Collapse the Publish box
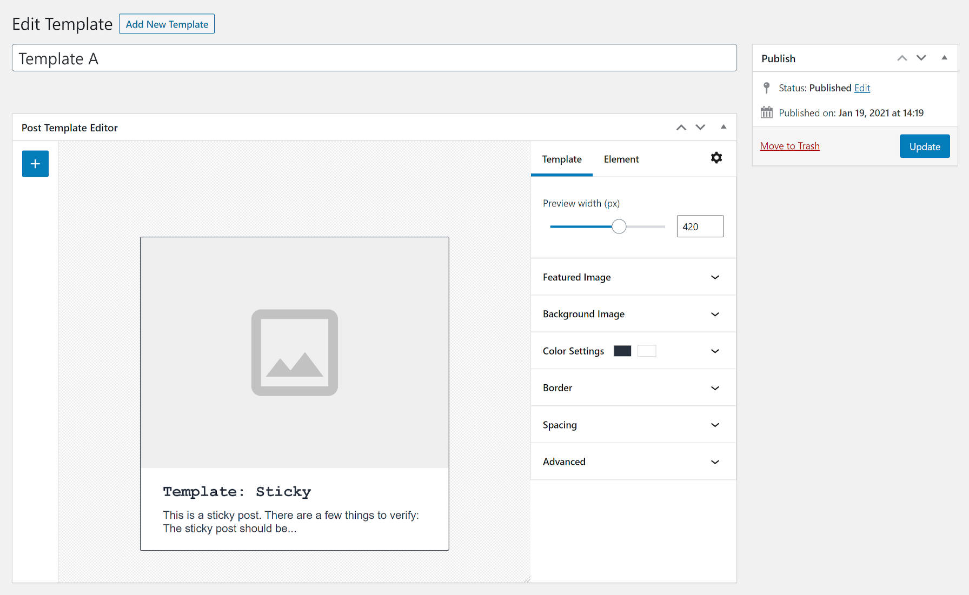Viewport: 969px width, 595px height. click(x=944, y=58)
